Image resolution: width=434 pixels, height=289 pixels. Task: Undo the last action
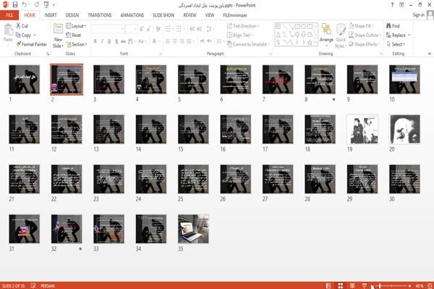coord(25,5)
